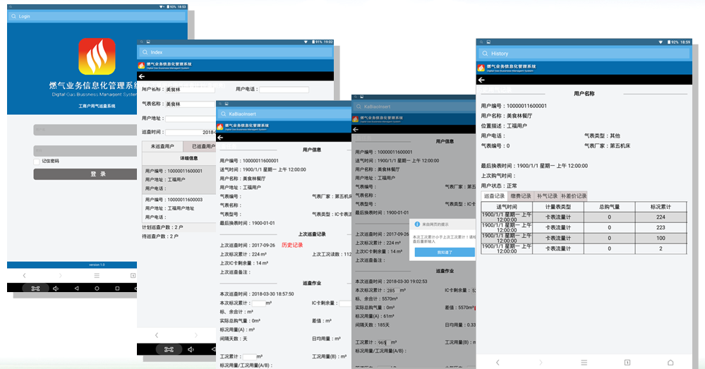This screenshot has width=705, height=369.
Task: Click the 标况累计 cell showing 100
Action: [x=661, y=238]
